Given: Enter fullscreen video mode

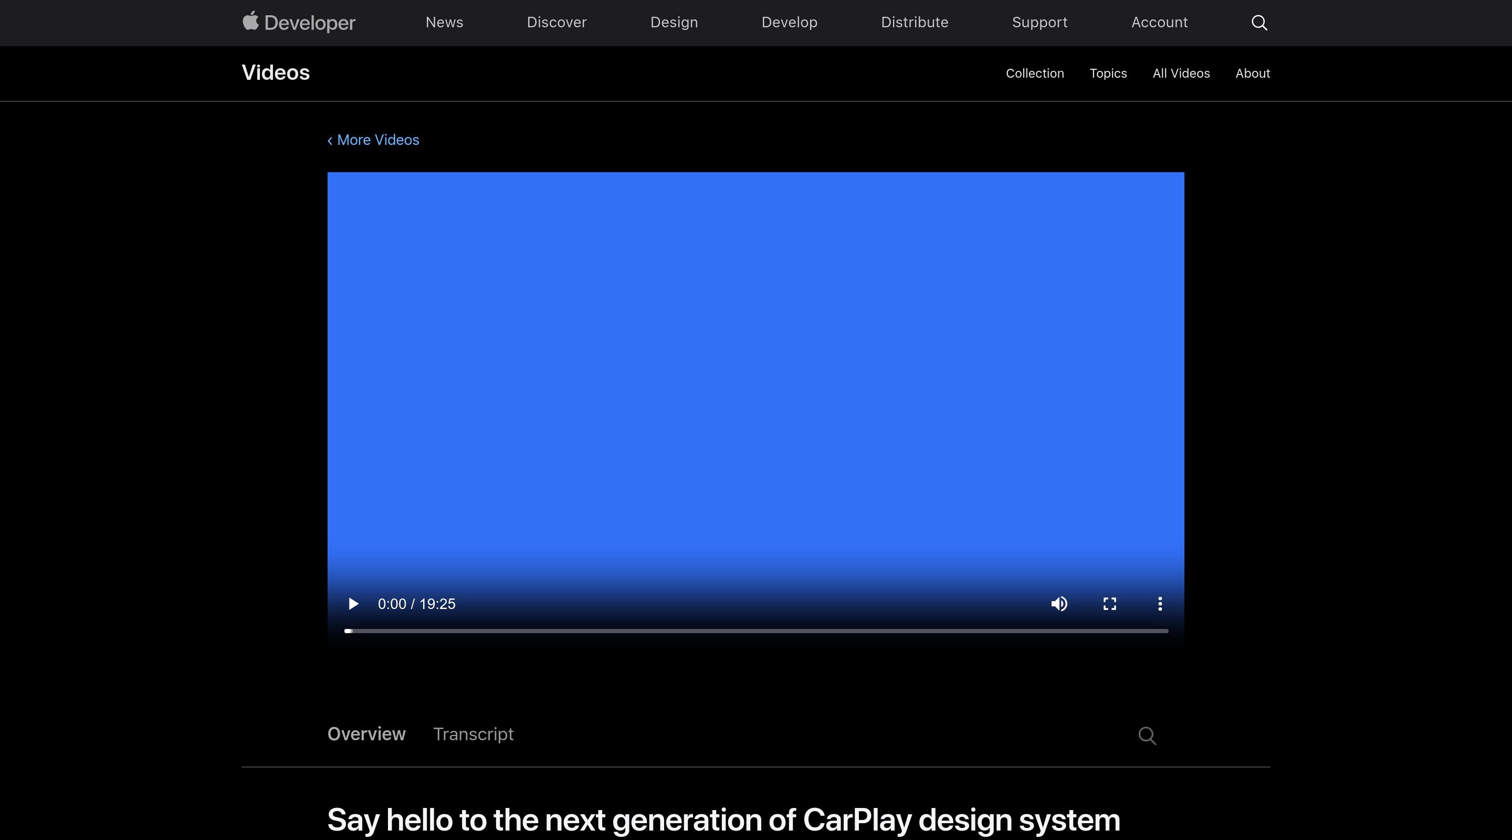Looking at the screenshot, I should point(1109,604).
